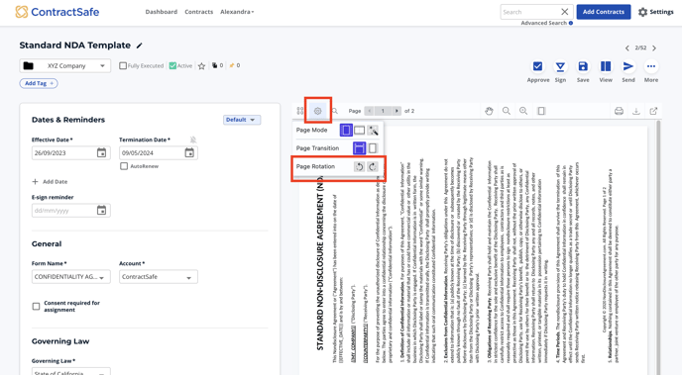Click the ContractSafe logo
682x375 pixels.
click(x=57, y=12)
